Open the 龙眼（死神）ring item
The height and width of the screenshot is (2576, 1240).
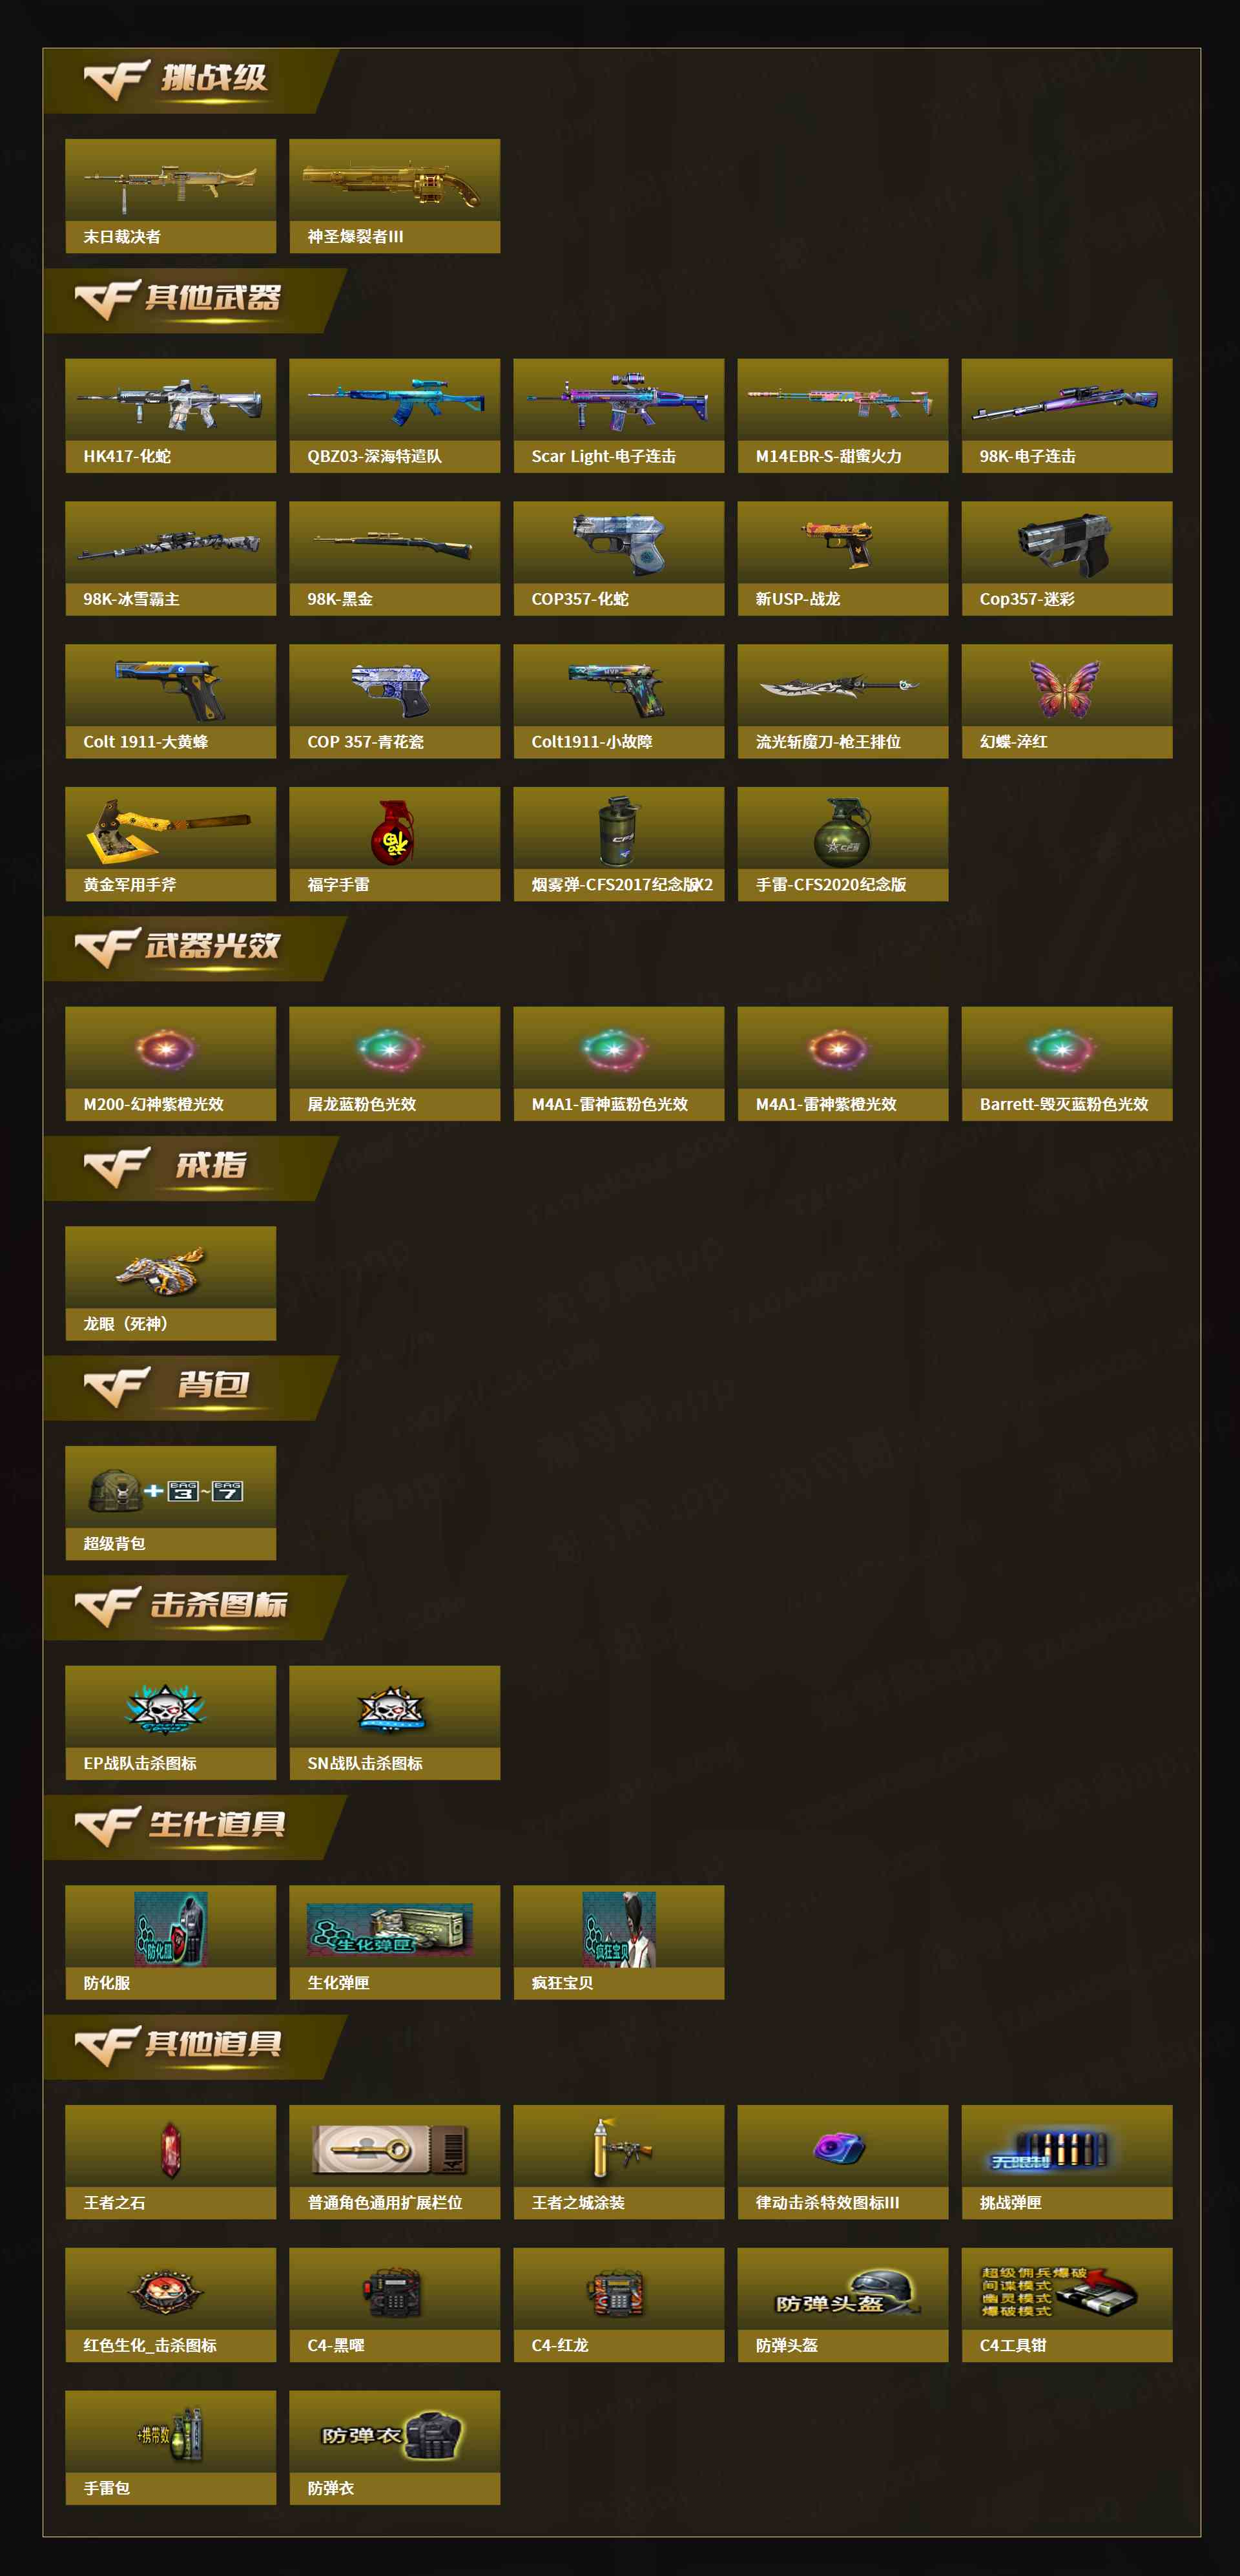click(x=171, y=1284)
